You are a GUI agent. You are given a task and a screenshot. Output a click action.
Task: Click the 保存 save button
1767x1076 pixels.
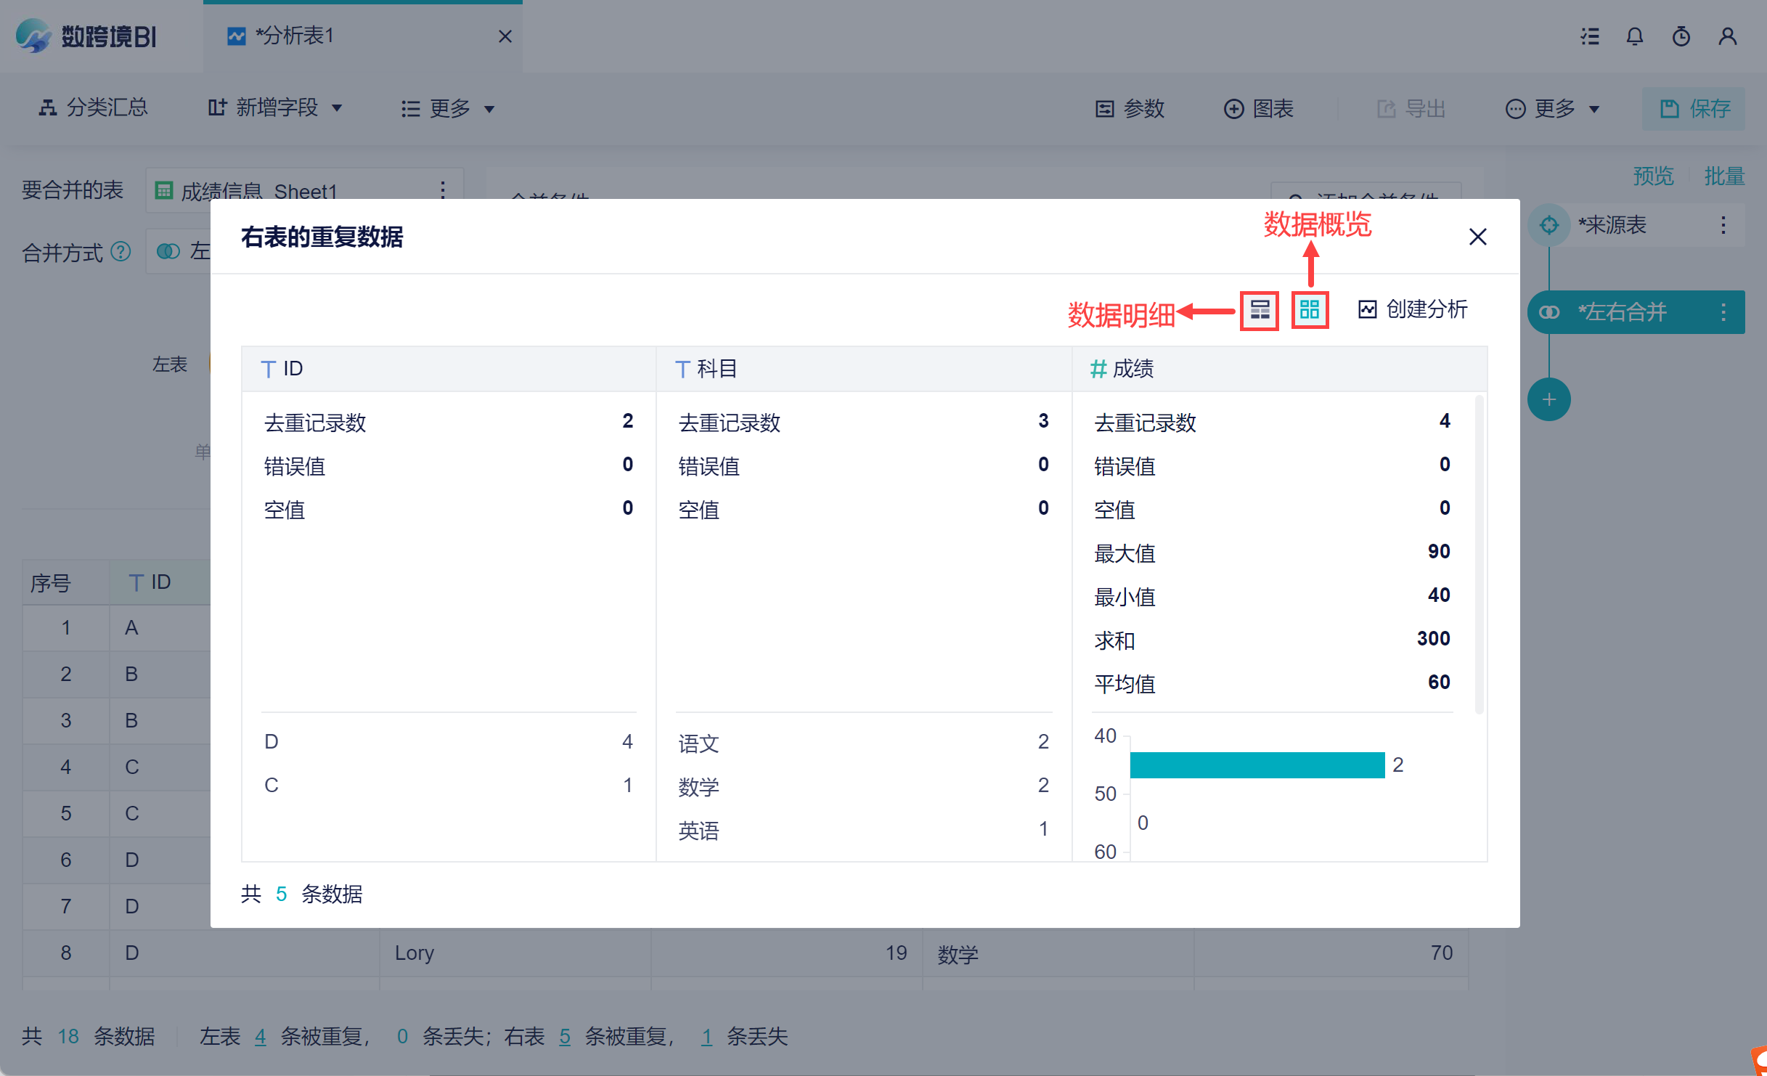[x=1694, y=109]
